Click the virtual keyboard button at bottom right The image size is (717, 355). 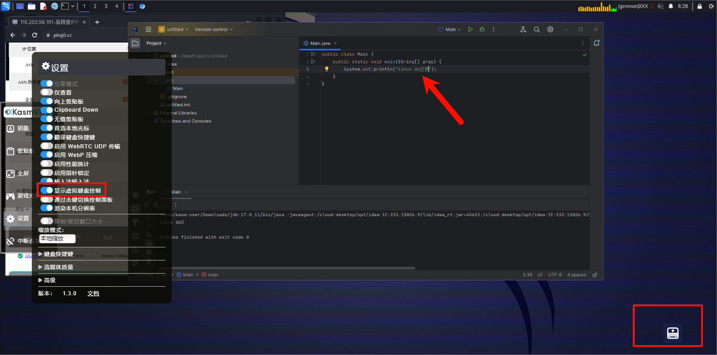[x=673, y=333]
